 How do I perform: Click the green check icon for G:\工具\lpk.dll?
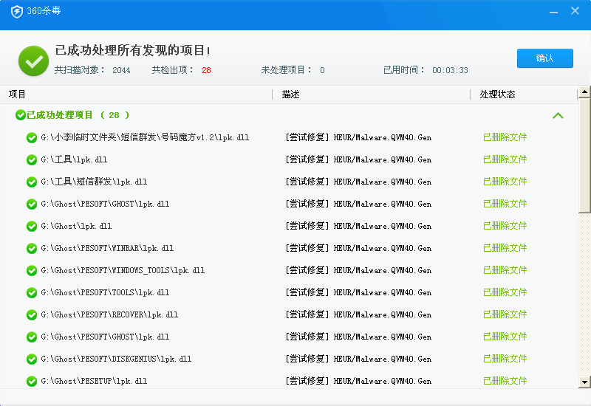pos(32,160)
